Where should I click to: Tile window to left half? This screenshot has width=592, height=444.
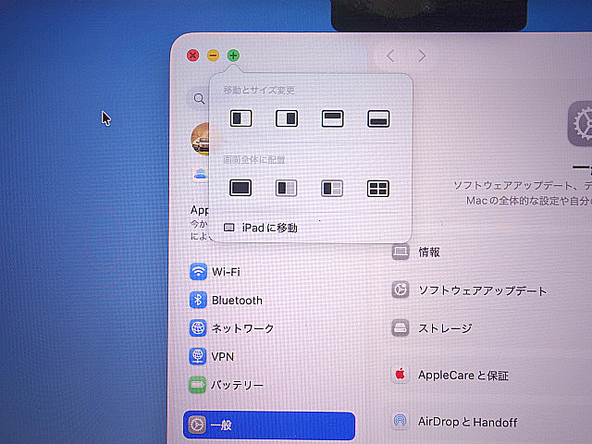coord(240,118)
